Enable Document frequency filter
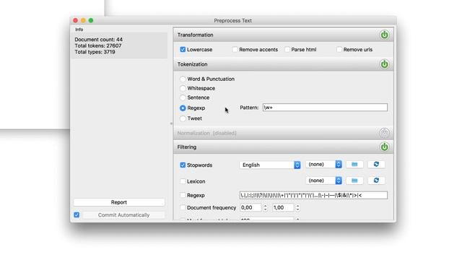This screenshot has width=462, height=260. click(183, 207)
